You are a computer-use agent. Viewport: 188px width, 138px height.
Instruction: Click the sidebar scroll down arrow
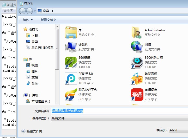coord(57,103)
